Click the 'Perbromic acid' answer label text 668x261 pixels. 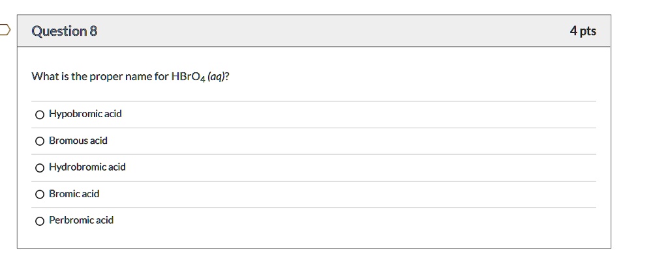[82, 220]
